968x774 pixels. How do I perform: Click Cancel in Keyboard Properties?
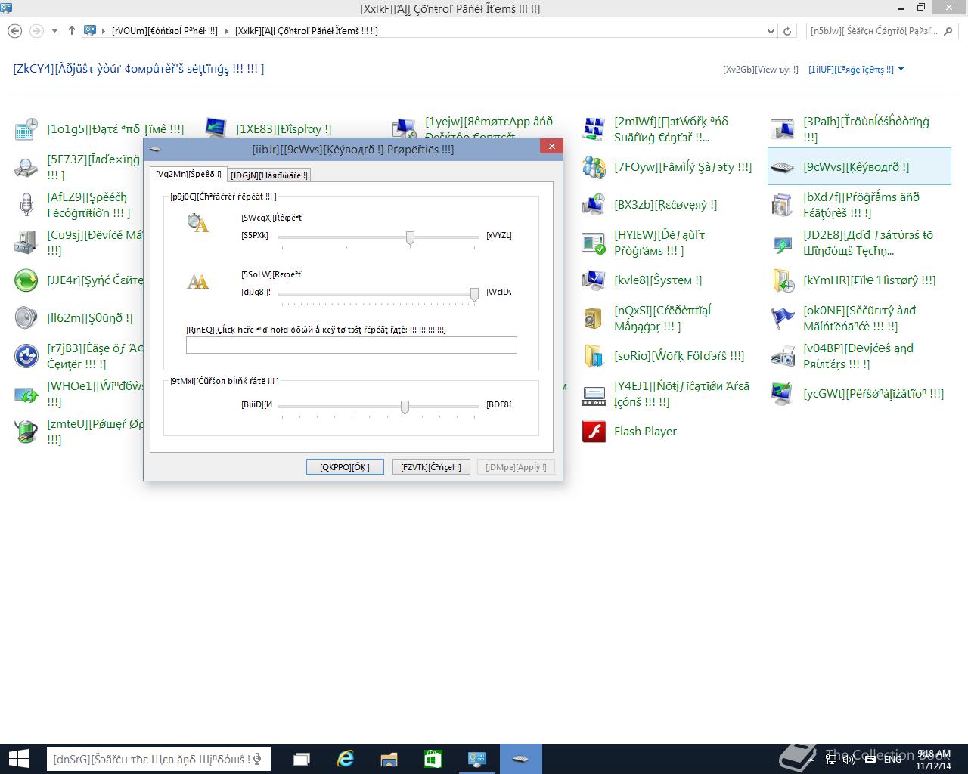click(x=430, y=467)
